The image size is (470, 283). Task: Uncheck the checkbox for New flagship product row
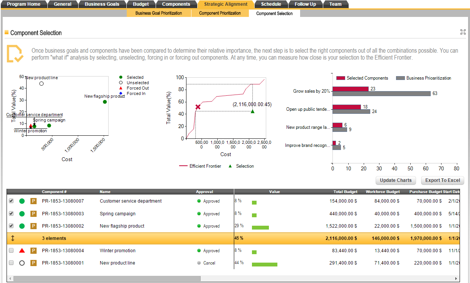coord(11,226)
